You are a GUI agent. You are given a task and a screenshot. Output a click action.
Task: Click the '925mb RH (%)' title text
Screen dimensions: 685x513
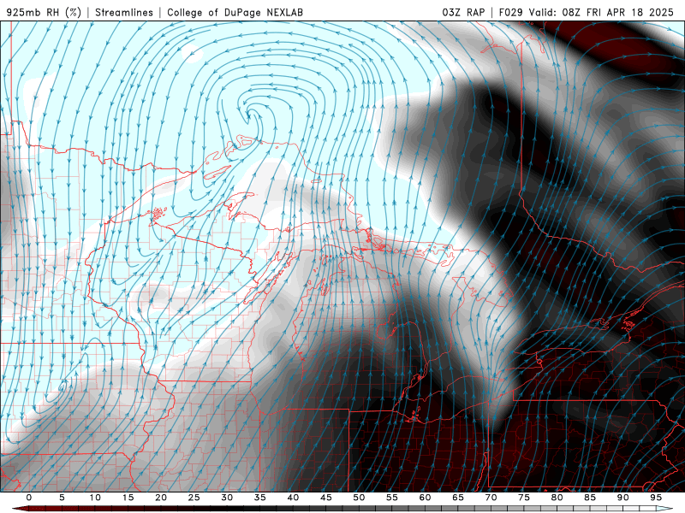pyautogui.click(x=44, y=12)
